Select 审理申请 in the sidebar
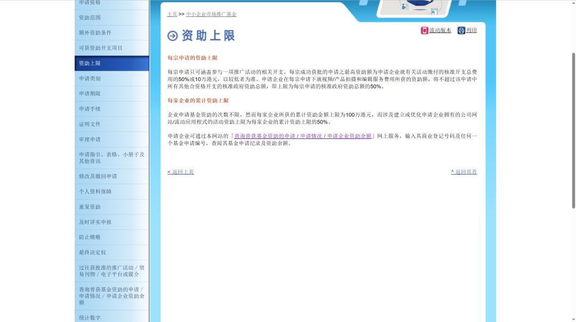 click(90, 139)
